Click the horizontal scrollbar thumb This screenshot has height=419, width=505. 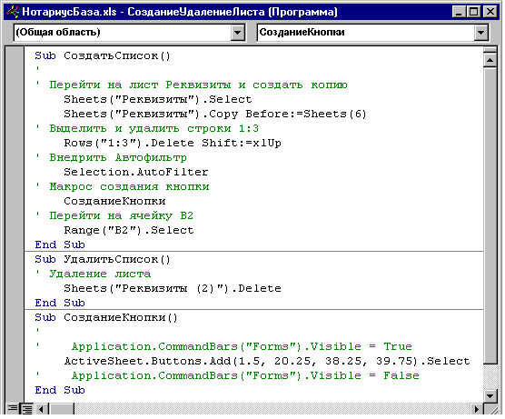pos(61,409)
